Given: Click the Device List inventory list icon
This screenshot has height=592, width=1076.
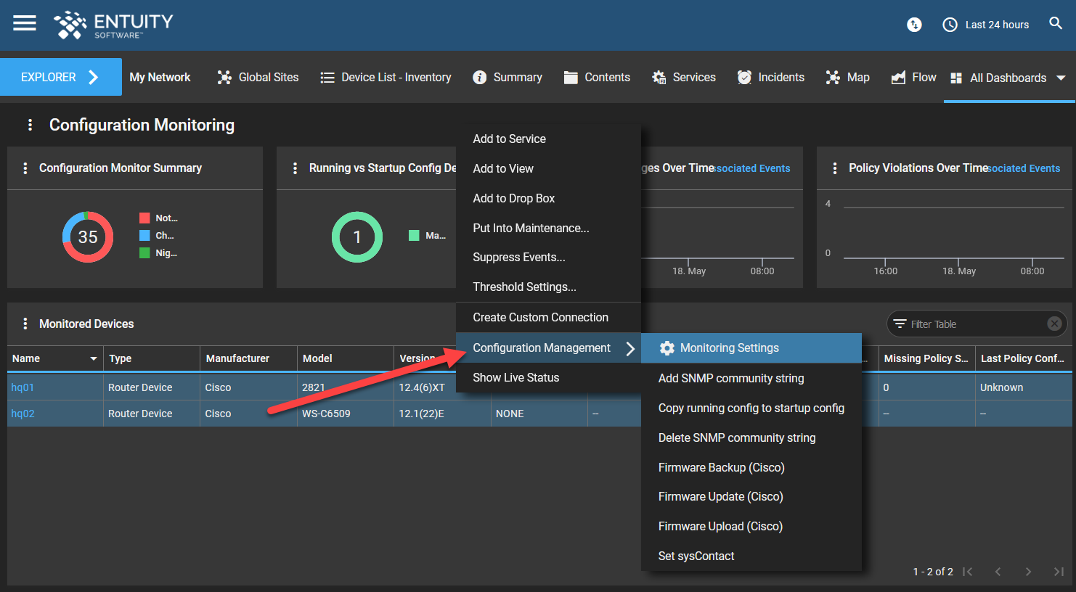Looking at the screenshot, I should tap(327, 78).
